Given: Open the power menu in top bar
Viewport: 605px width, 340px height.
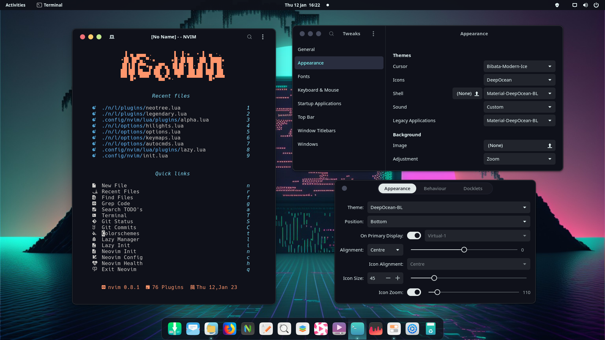Looking at the screenshot, I should pyautogui.click(x=596, y=5).
